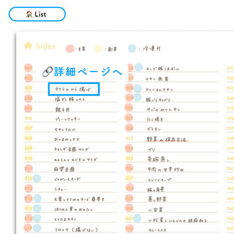
Task: Open the 豚の角煮 entry at 038
Action: 156,190
